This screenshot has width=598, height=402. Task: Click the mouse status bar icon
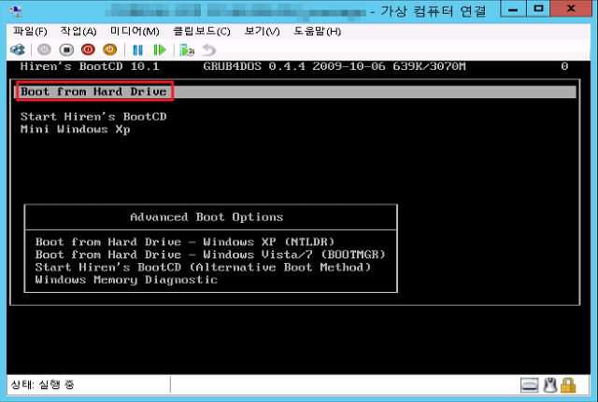click(x=549, y=385)
